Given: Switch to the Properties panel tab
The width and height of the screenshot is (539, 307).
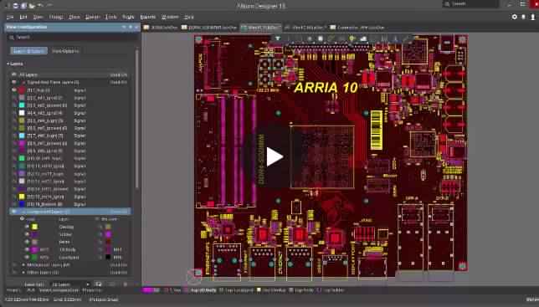Looking at the screenshot, I should coord(91,290).
